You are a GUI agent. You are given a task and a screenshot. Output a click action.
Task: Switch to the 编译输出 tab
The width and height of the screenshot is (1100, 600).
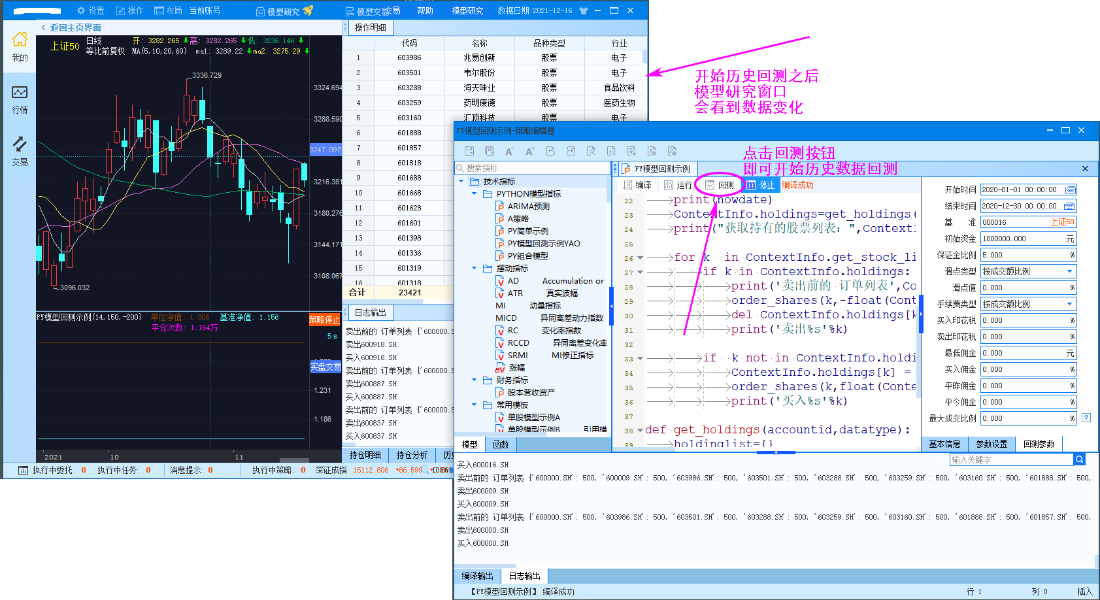478,576
